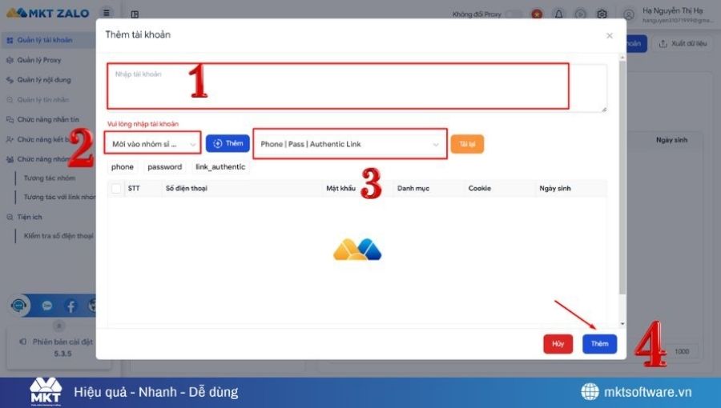
Task: Click into the Nhập tài khoản text area
Action: 356,88
